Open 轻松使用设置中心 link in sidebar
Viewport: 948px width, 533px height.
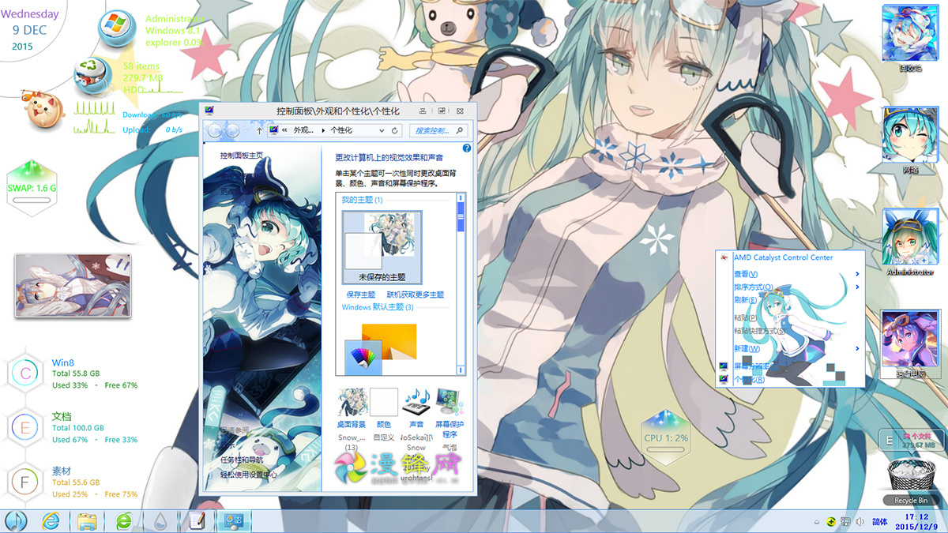pos(249,475)
